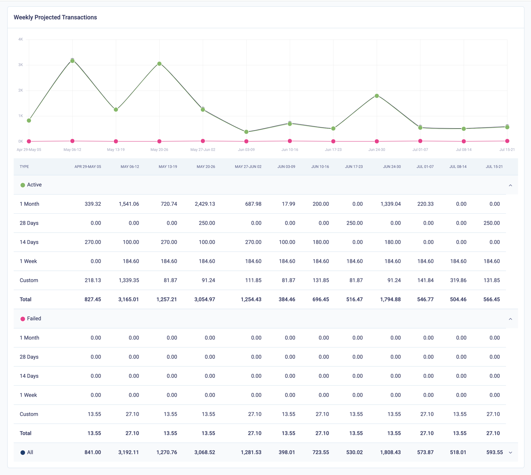Select green chart point for Jun 24-30

point(377,96)
